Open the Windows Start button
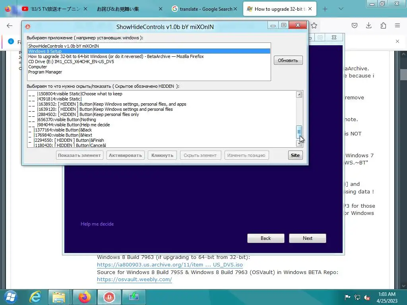 tap(11, 297)
